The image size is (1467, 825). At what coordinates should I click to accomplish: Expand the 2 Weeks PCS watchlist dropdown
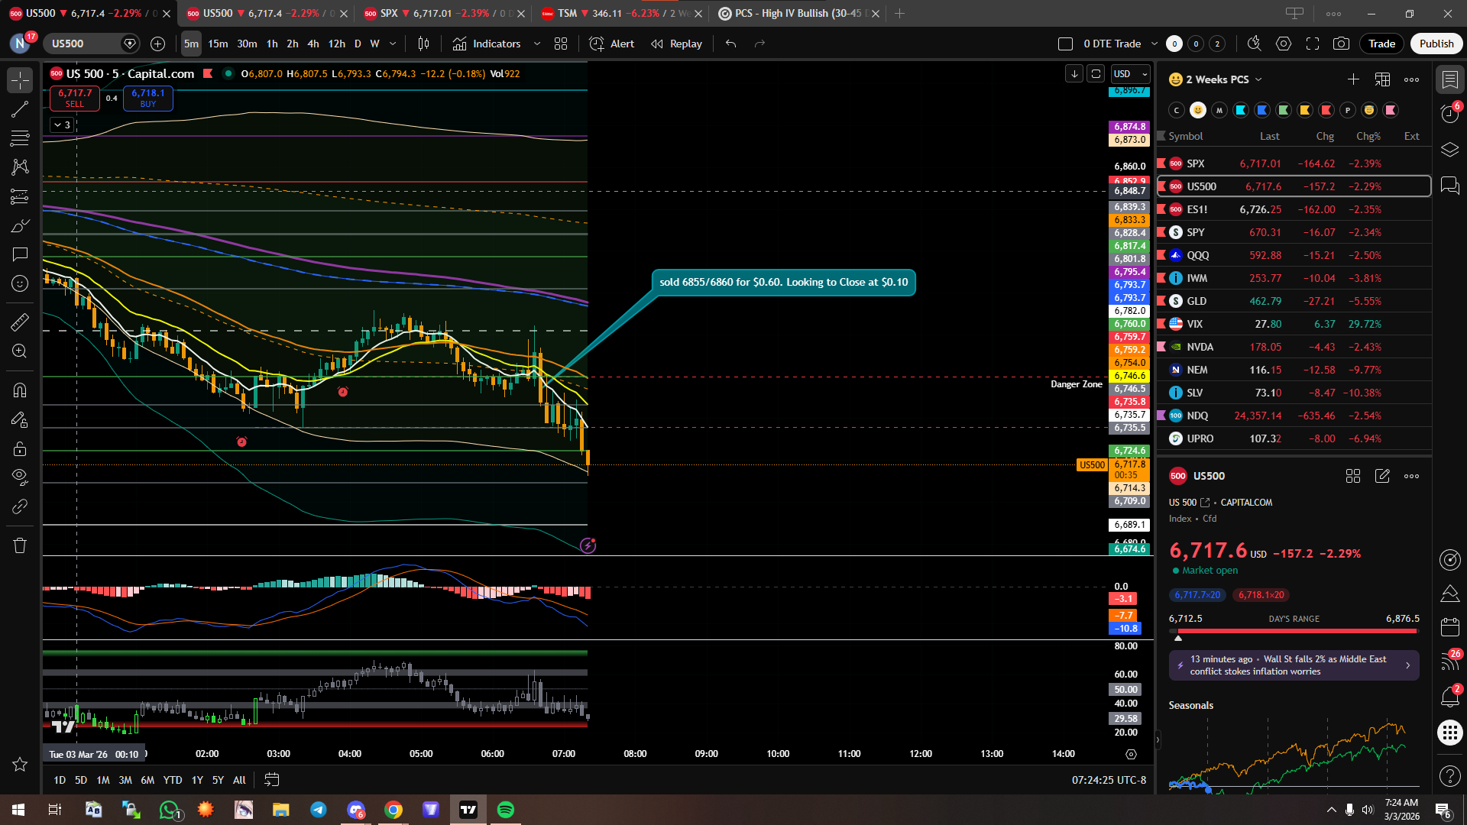coord(1258,79)
